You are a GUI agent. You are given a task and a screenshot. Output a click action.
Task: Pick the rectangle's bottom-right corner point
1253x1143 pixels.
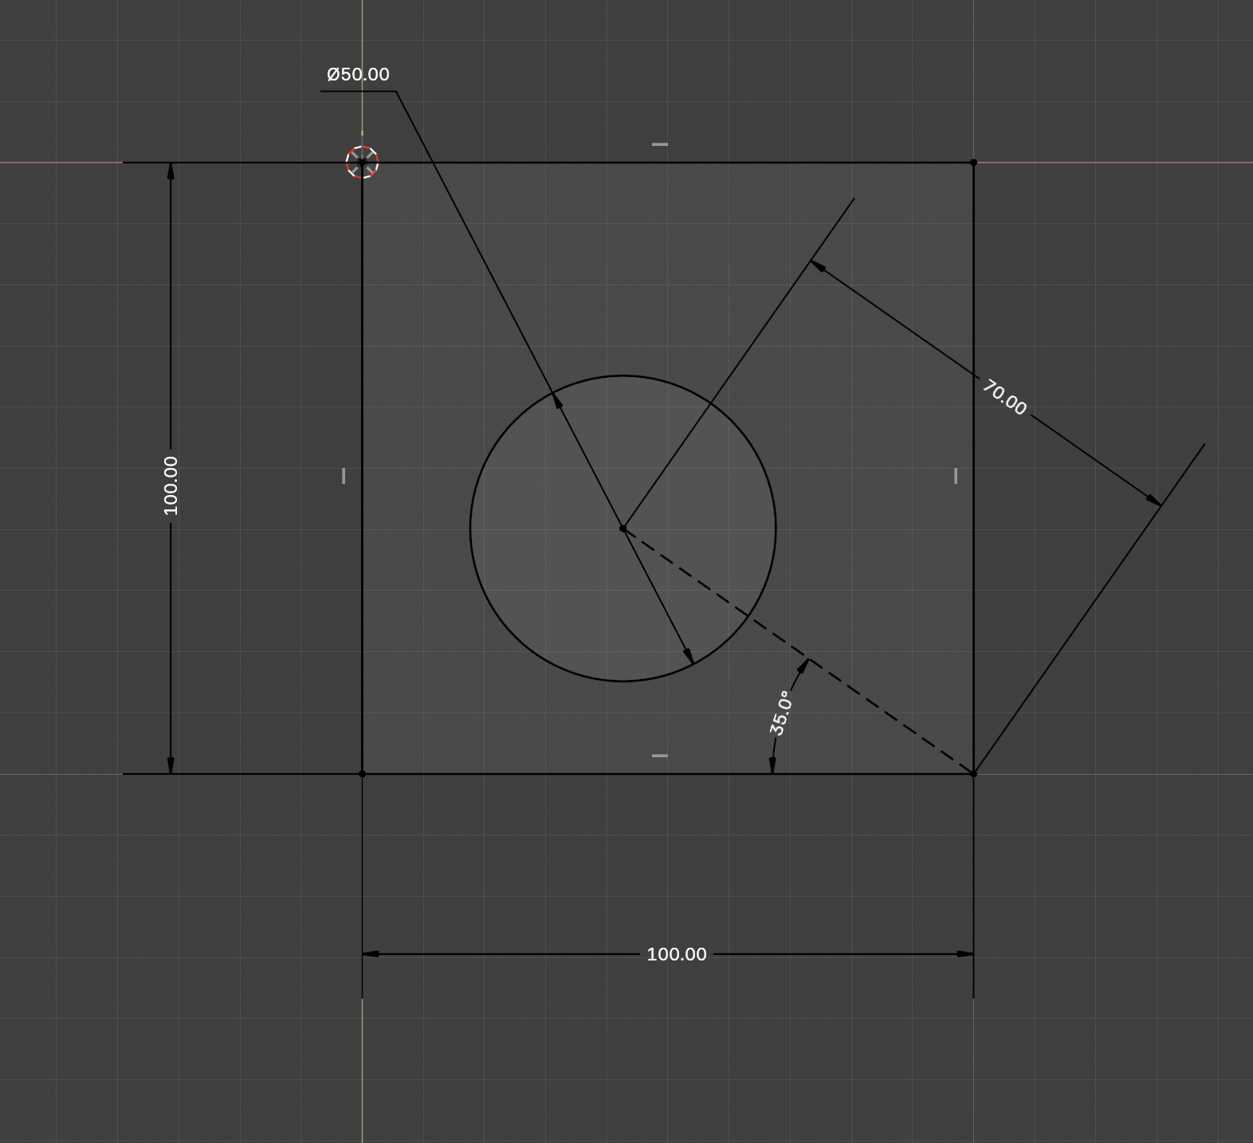pyautogui.click(x=973, y=773)
